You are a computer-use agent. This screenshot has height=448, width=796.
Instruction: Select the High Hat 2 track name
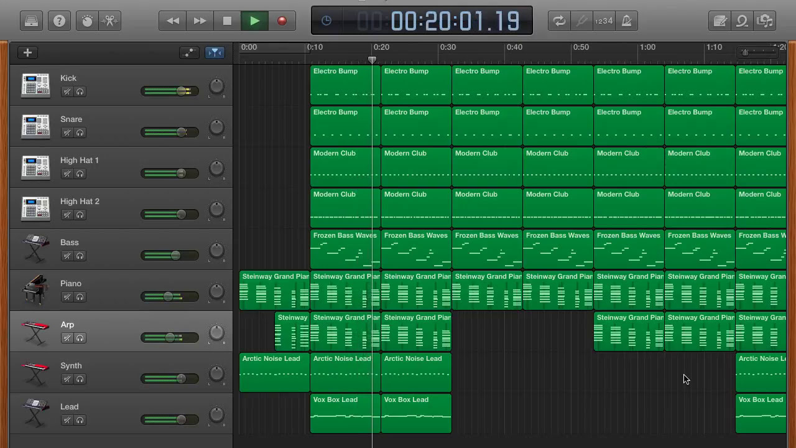[80, 202]
